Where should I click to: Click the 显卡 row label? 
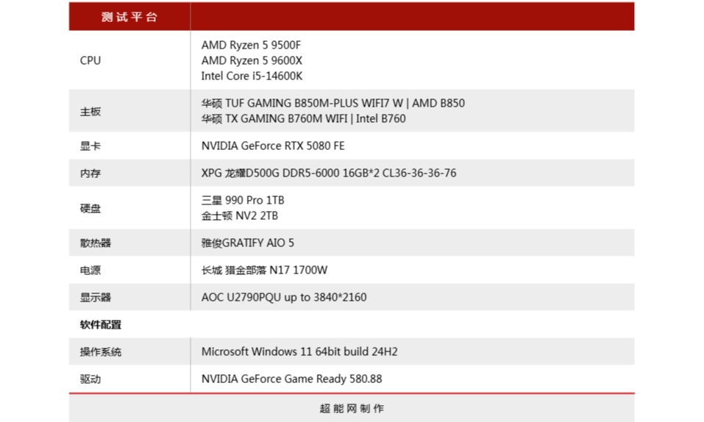coord(90,146)
